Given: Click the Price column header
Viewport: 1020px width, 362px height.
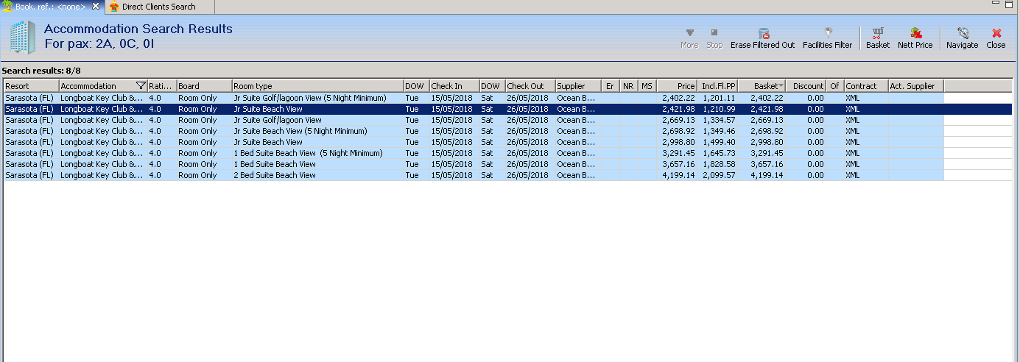Looking at the screenshot, I should point(677,86).
